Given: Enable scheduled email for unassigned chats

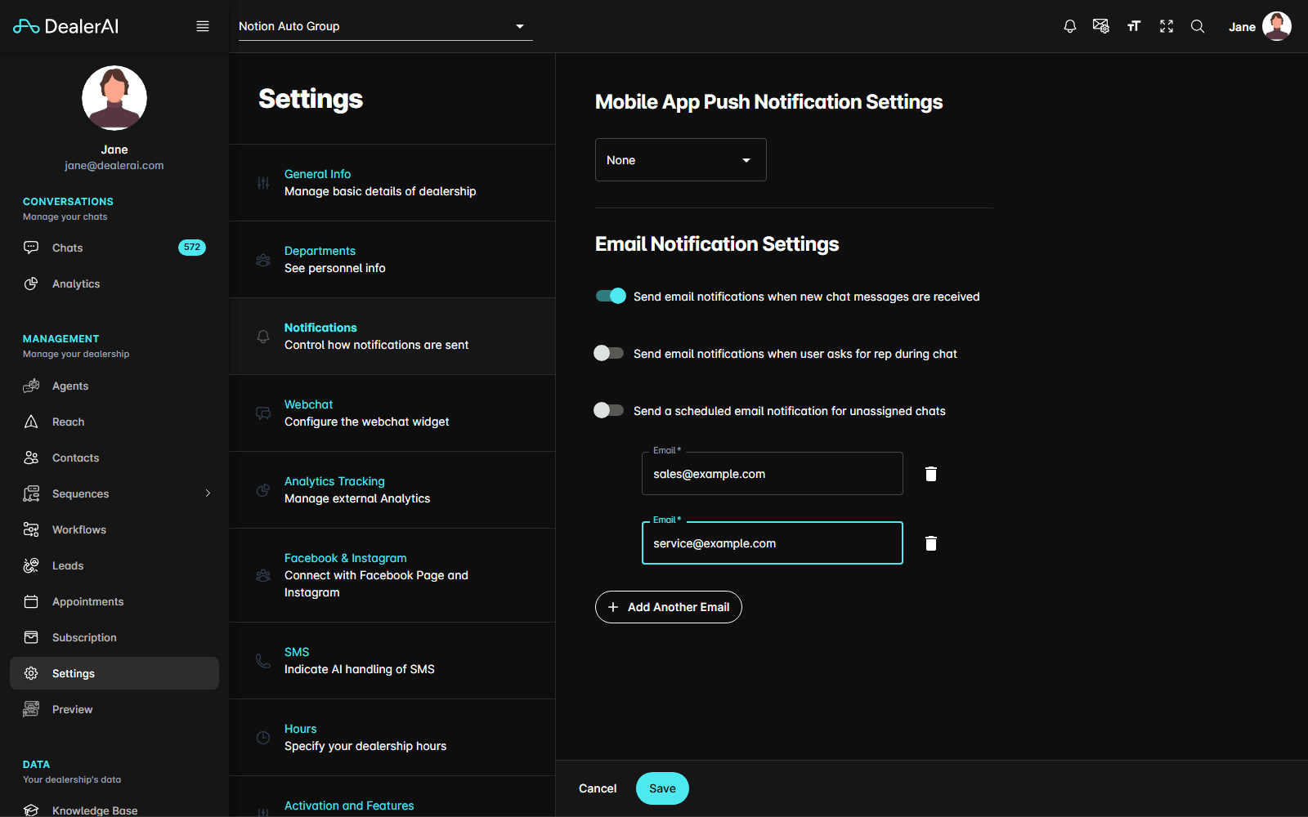Looking at the screenshot, I should coord(609,411).
